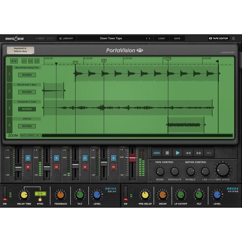This screenshot has width=242, height=242.
Task: Open the delay SYNC 2:4 value selector
Action: pyautogui.click(x=40, y=194)
